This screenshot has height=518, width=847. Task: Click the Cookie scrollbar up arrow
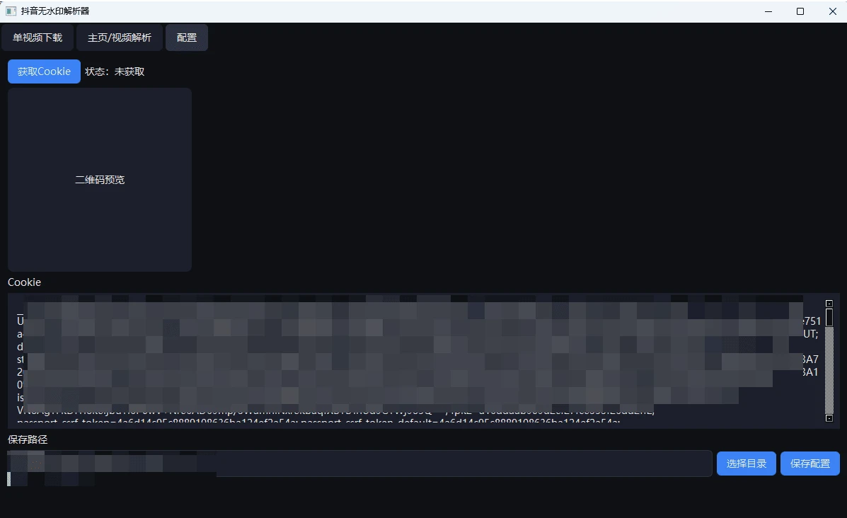829,304
